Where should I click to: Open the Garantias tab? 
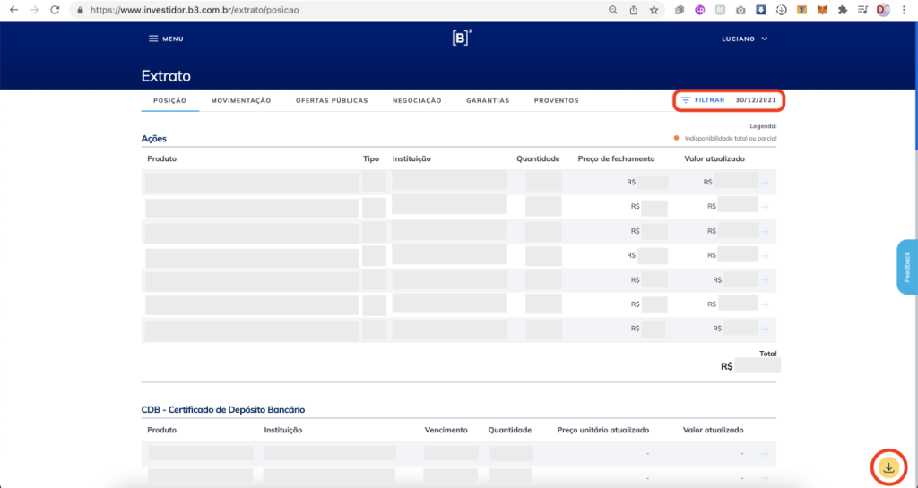pyautogui.click(x=488, y=100)
